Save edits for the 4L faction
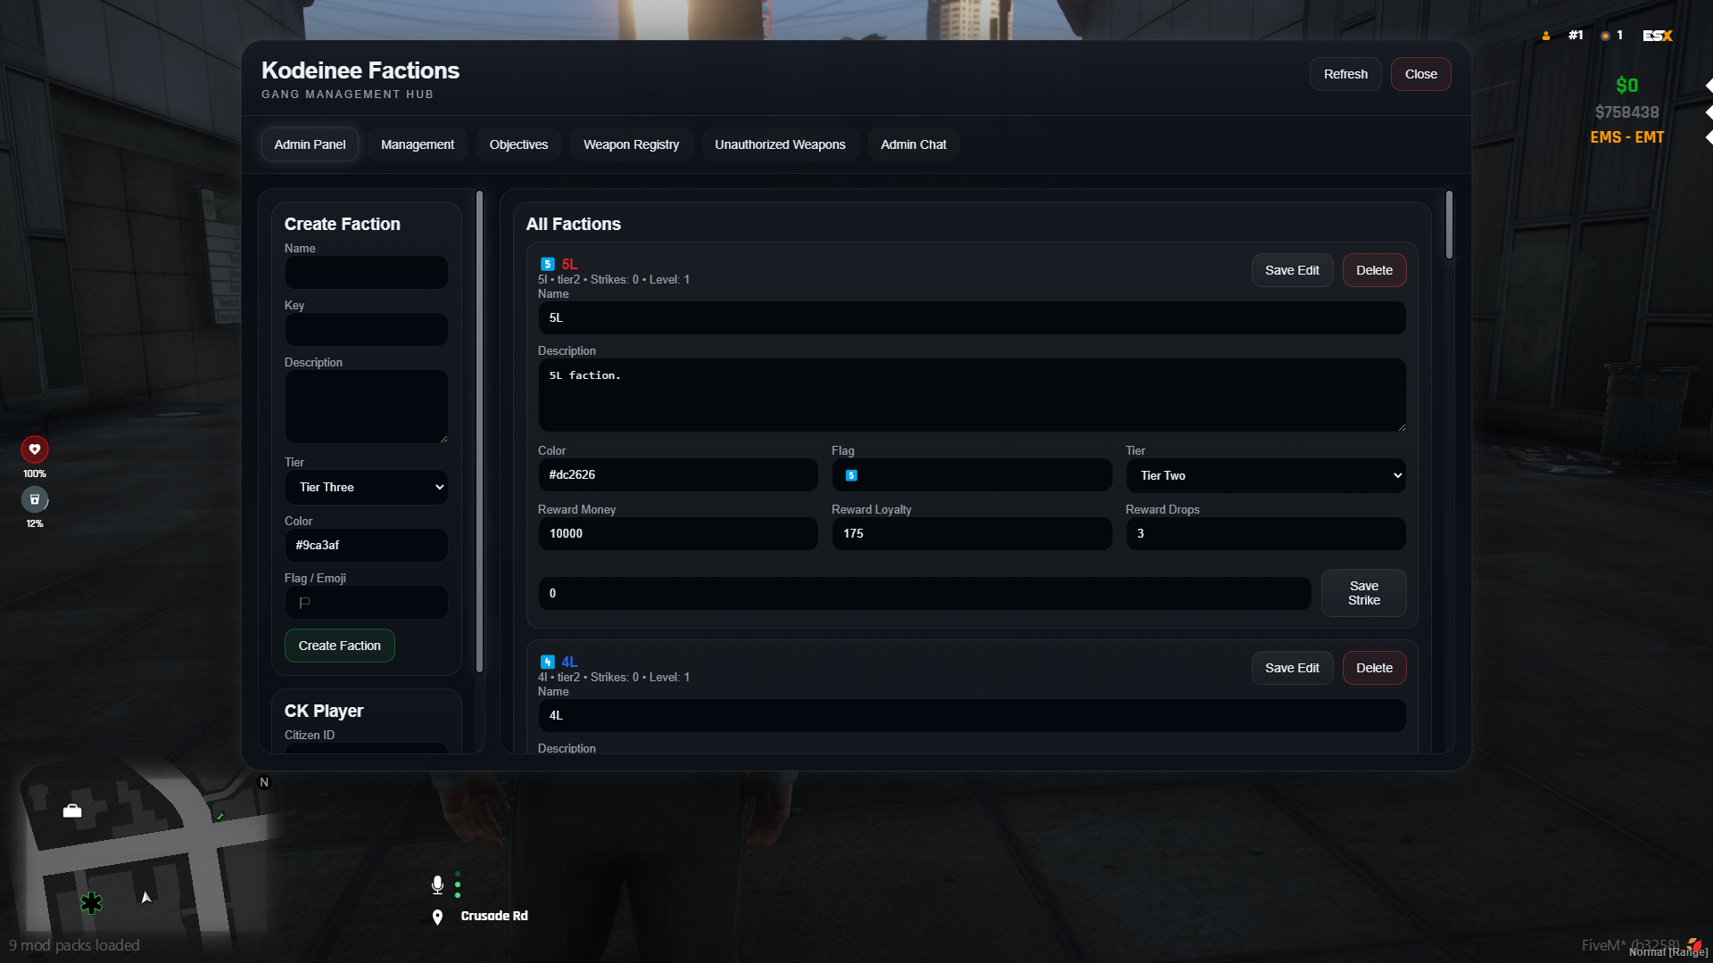The image size is (1713, 963). point(1292,668)
